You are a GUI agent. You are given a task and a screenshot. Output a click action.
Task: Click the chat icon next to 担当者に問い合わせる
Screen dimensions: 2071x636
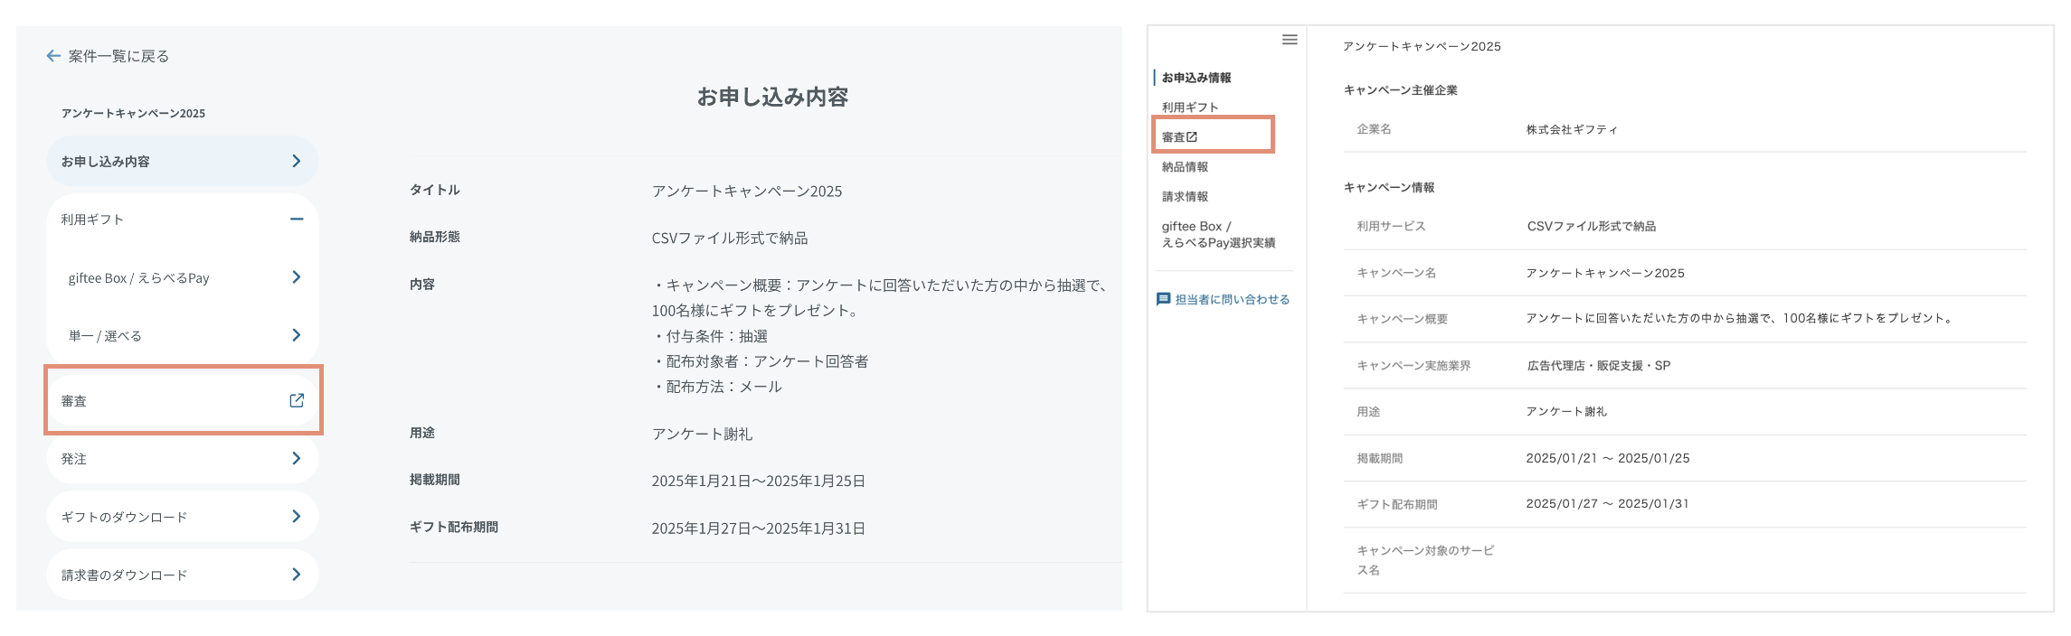(x=1164, y=299)
